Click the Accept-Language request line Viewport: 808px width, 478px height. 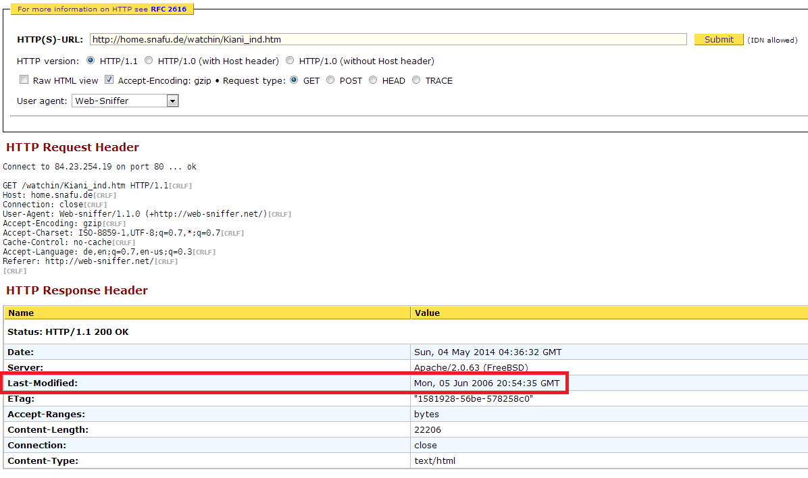click(109, 252)
